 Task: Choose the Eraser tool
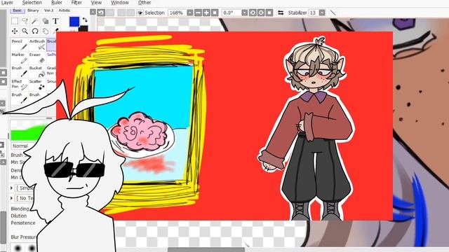tap(37, 58)
